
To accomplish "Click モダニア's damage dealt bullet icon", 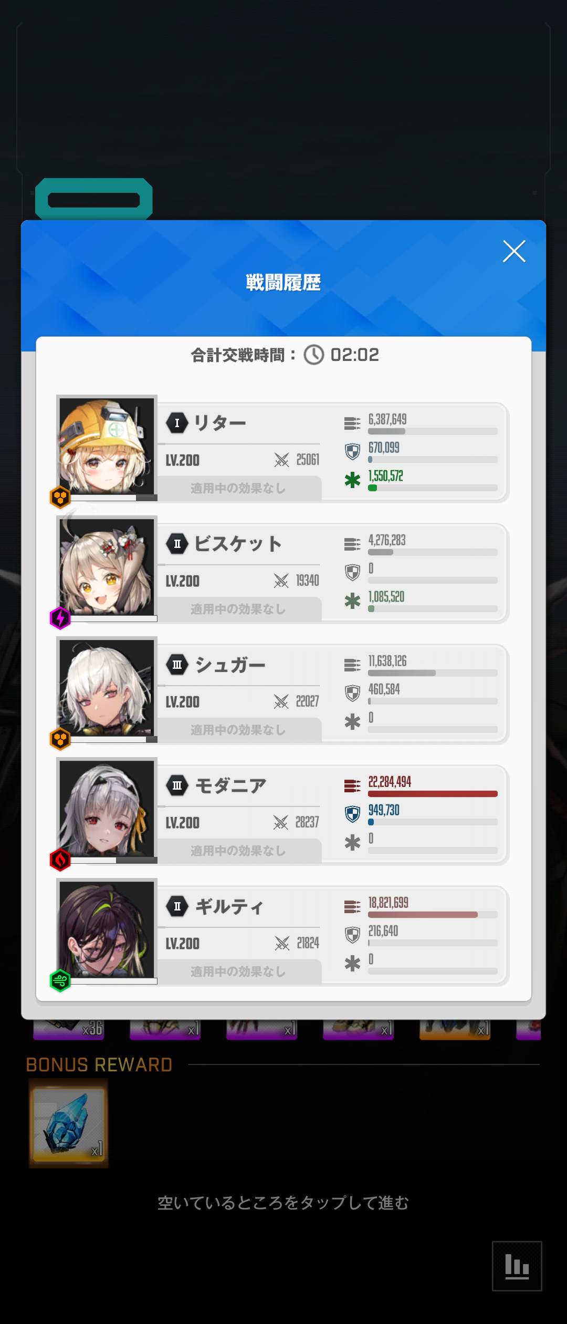I will [x=352, y=786].
